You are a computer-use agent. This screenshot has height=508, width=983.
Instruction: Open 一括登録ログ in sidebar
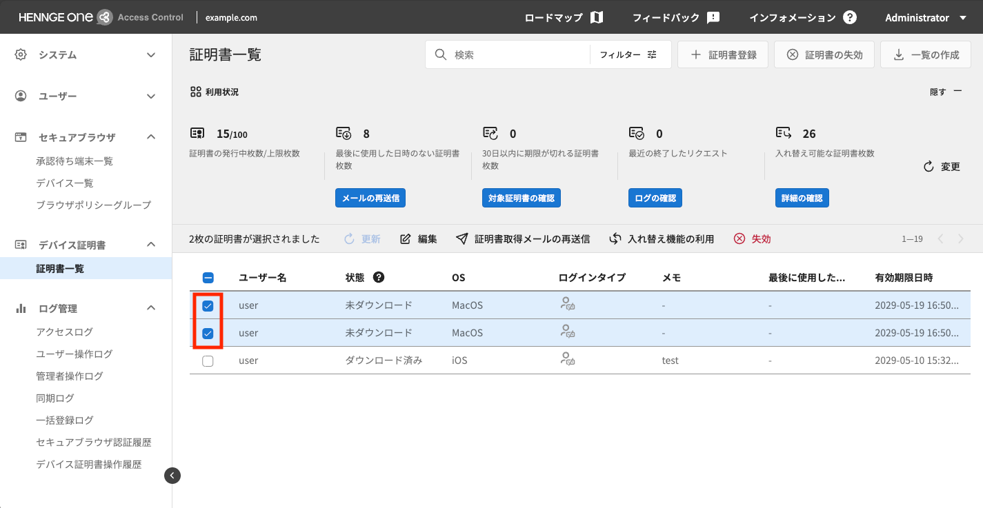65,420
